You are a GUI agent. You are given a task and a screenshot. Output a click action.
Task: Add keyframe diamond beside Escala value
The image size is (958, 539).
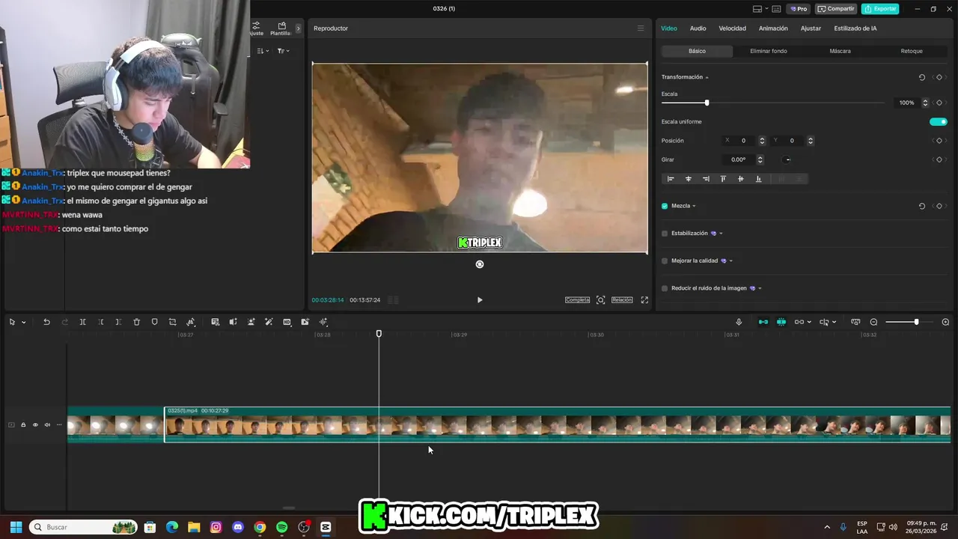pyautogui.click(x=939, y=103)
